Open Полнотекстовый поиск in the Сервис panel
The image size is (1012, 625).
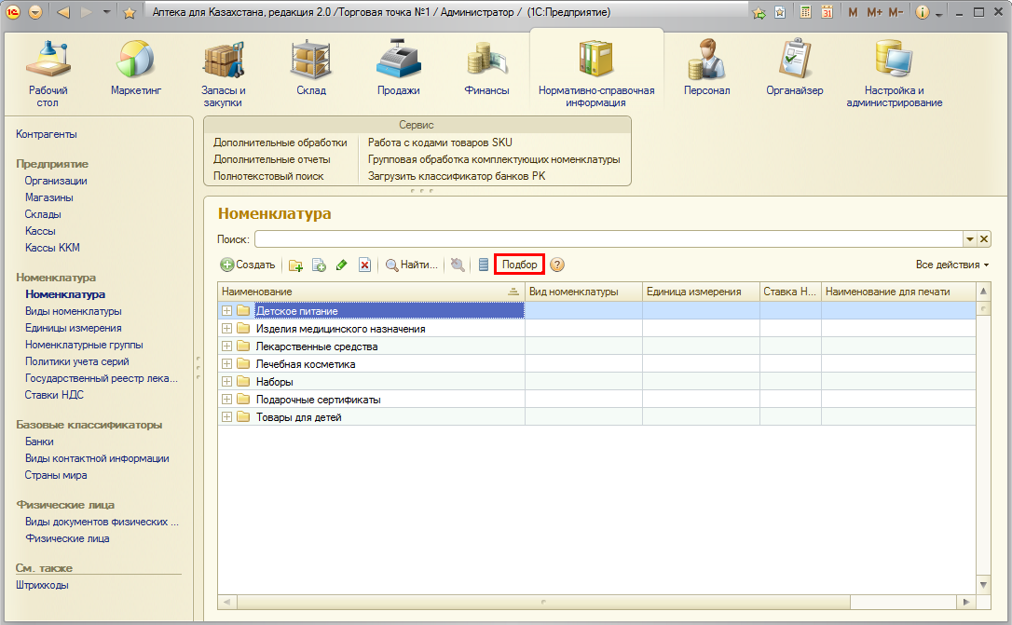click(268, 176)
